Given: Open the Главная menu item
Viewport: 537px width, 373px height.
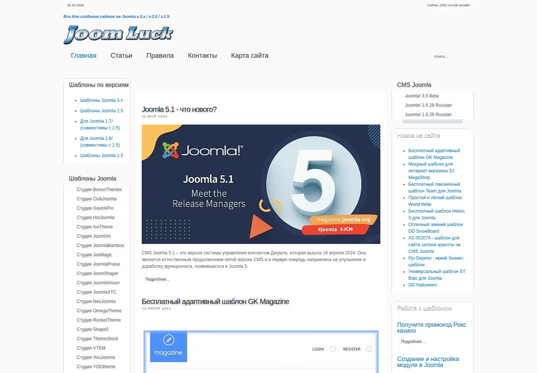Looking at the screenshot, I should (x=84, y=56).
